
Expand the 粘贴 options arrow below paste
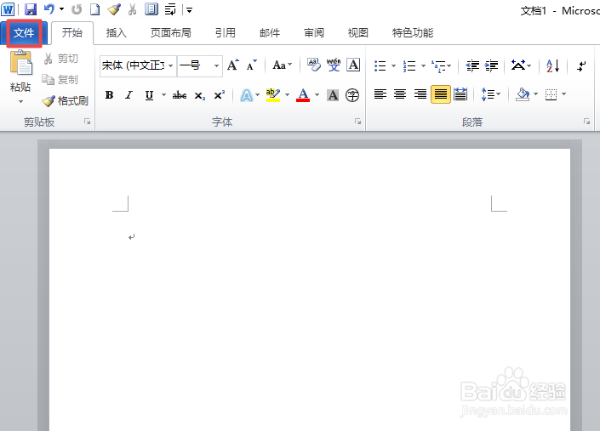pyautogui.click(x=20, y=102)
